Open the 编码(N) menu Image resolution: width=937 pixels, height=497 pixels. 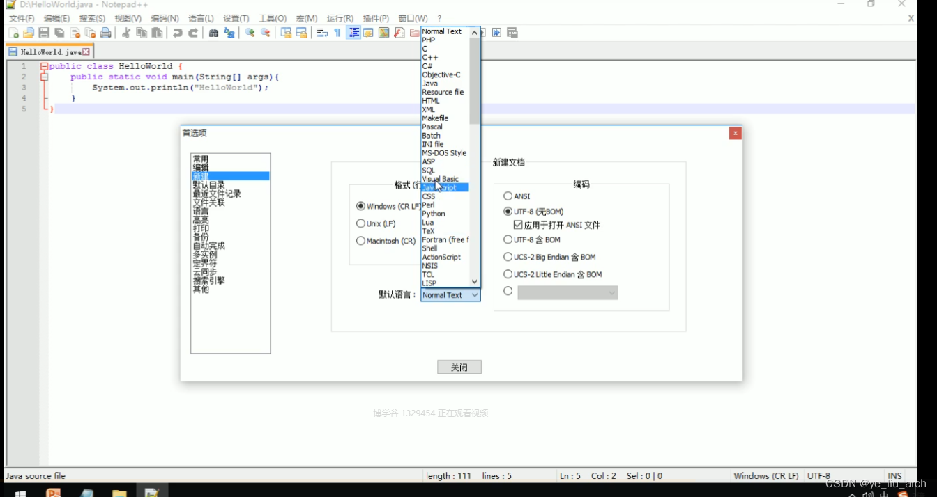pos(165,18)
